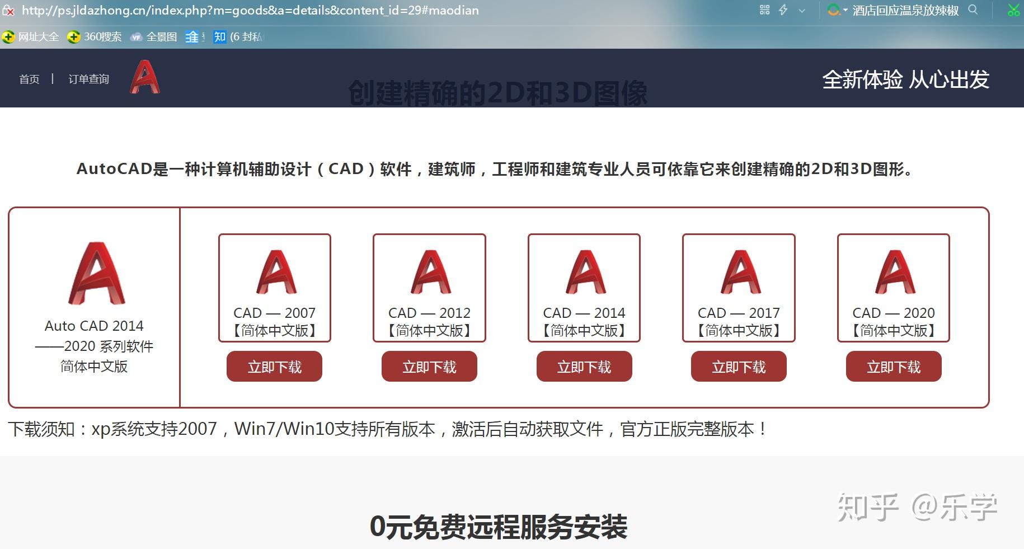Image resolution: width=1024 pixels, height=549 pixels.
Task: Select the page URL in the address bar
Action: [x=250, y=10]
